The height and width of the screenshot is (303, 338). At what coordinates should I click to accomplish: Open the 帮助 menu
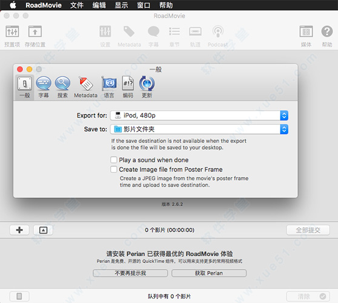point(166,5)
